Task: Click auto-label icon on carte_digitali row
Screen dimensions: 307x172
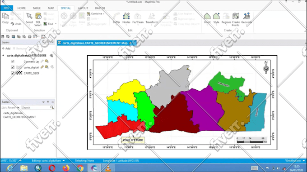Action: pos(52,67)
